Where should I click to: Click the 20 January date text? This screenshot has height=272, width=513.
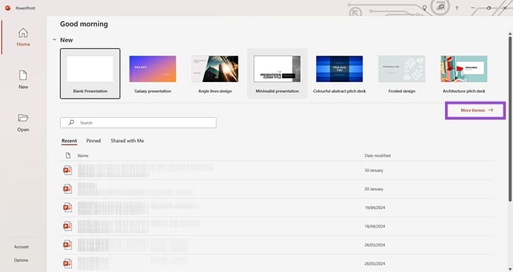coord(374,189)
